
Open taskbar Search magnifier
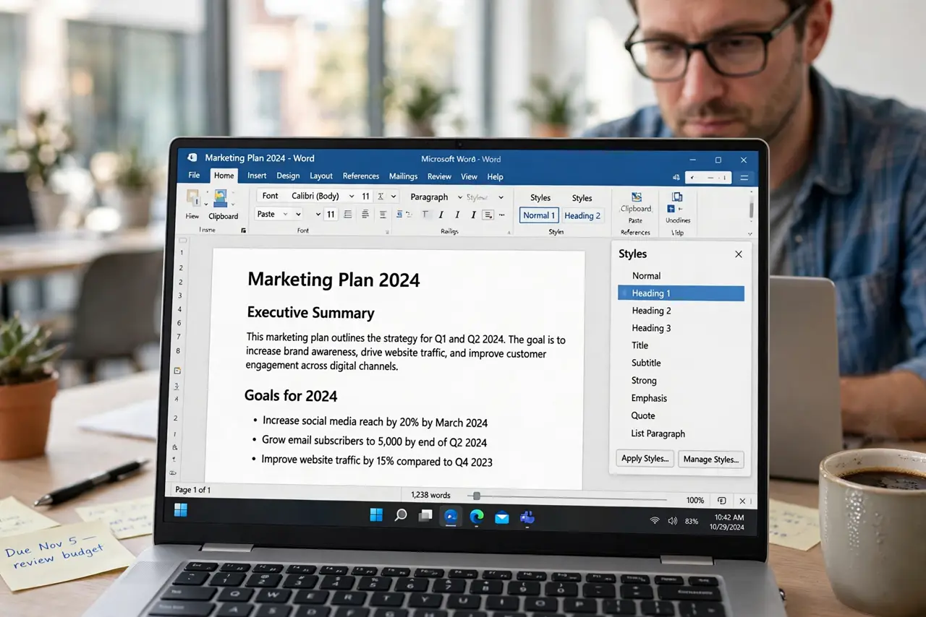[x=401, y=515]
